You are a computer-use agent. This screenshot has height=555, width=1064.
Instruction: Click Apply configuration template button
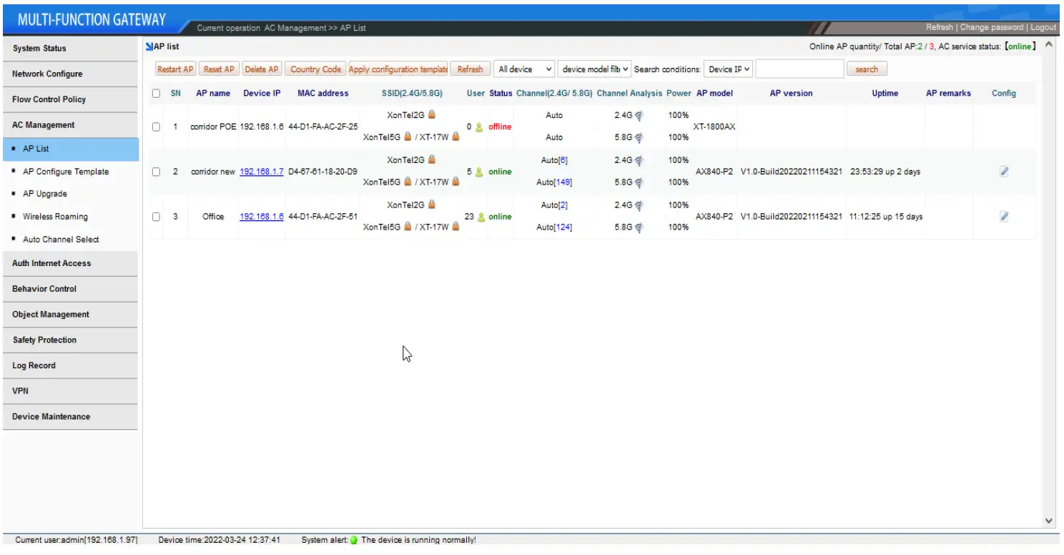[x=398, y=69]
